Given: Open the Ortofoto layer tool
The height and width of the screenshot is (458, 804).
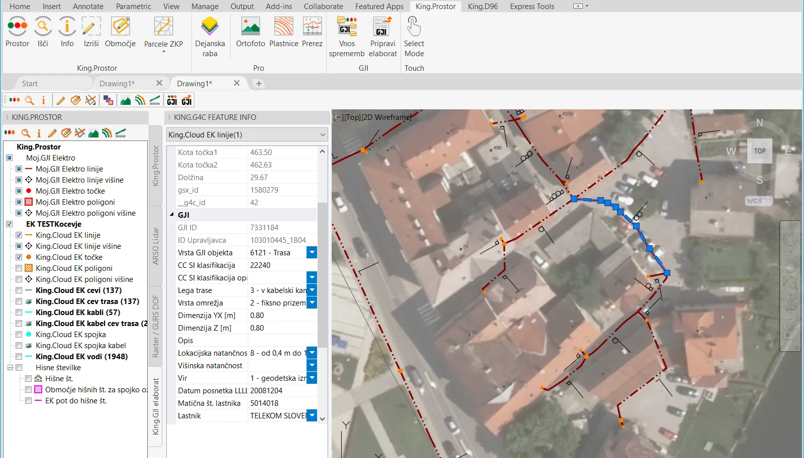Looking at the screenshot, I should point(250,27).
